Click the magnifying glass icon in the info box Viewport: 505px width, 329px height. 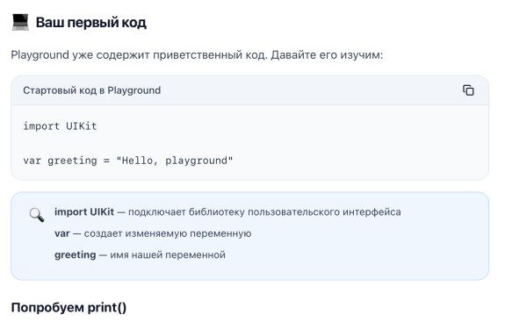(37, 215)
